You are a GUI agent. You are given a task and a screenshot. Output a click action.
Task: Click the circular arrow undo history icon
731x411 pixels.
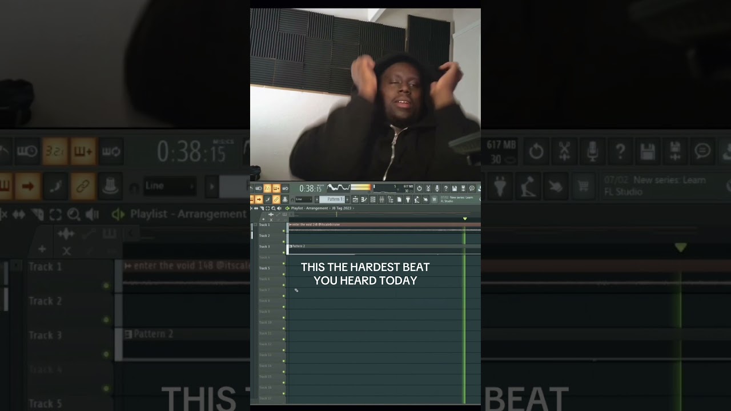pyautogui.click(x=419, y=188)
